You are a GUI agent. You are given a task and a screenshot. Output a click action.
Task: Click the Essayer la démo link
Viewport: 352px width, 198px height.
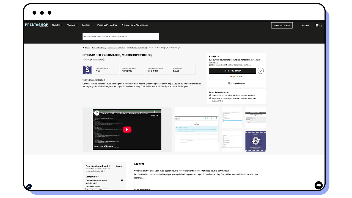237,83
